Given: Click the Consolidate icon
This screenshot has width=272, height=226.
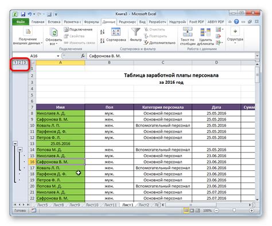Looking at the screenshot, I should [218, 36].
